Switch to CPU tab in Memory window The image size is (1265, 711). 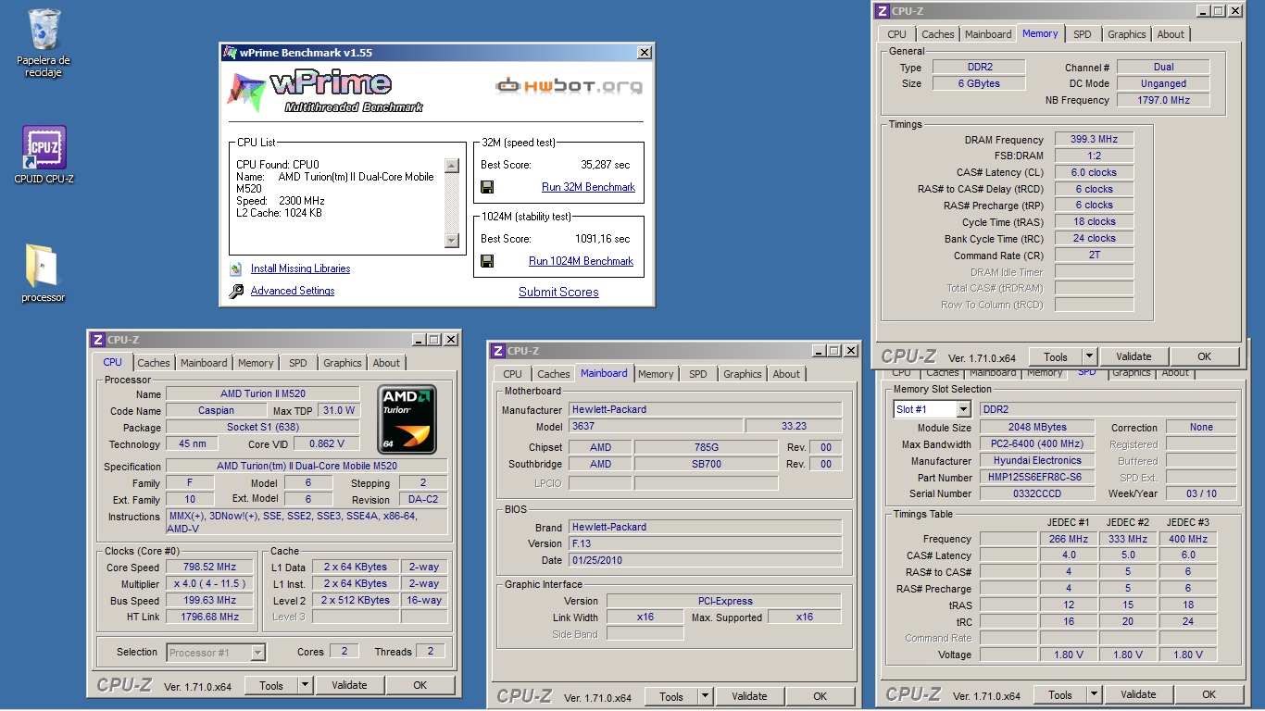tap(897, 34)
